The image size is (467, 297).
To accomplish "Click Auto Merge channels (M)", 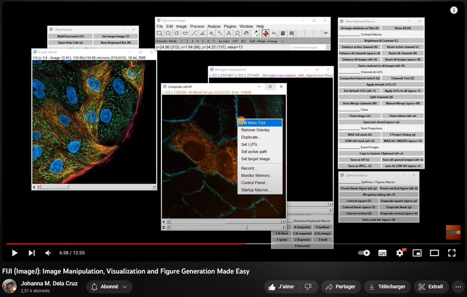I will point(360,103).
